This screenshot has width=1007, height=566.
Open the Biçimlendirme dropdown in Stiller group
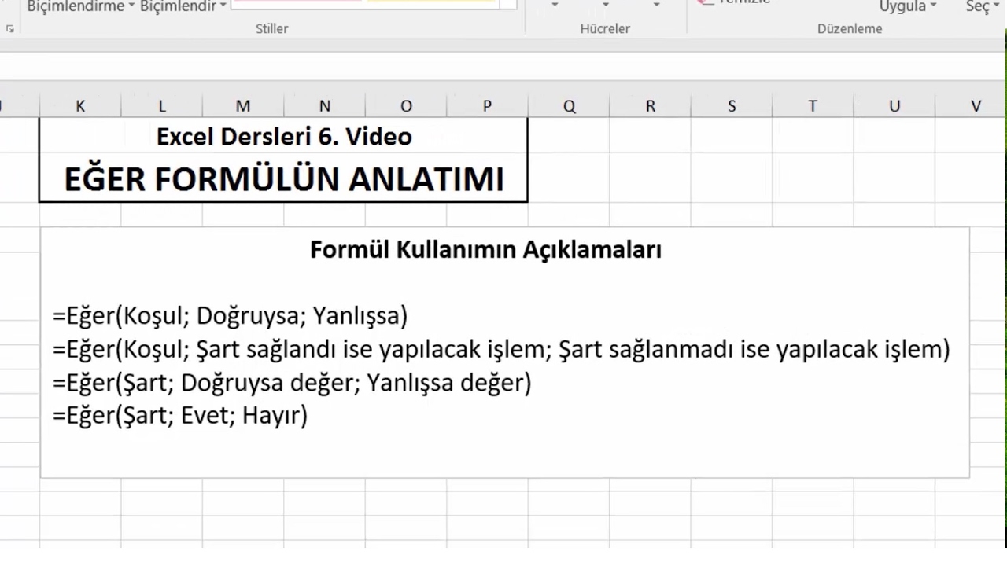point(80,6)
